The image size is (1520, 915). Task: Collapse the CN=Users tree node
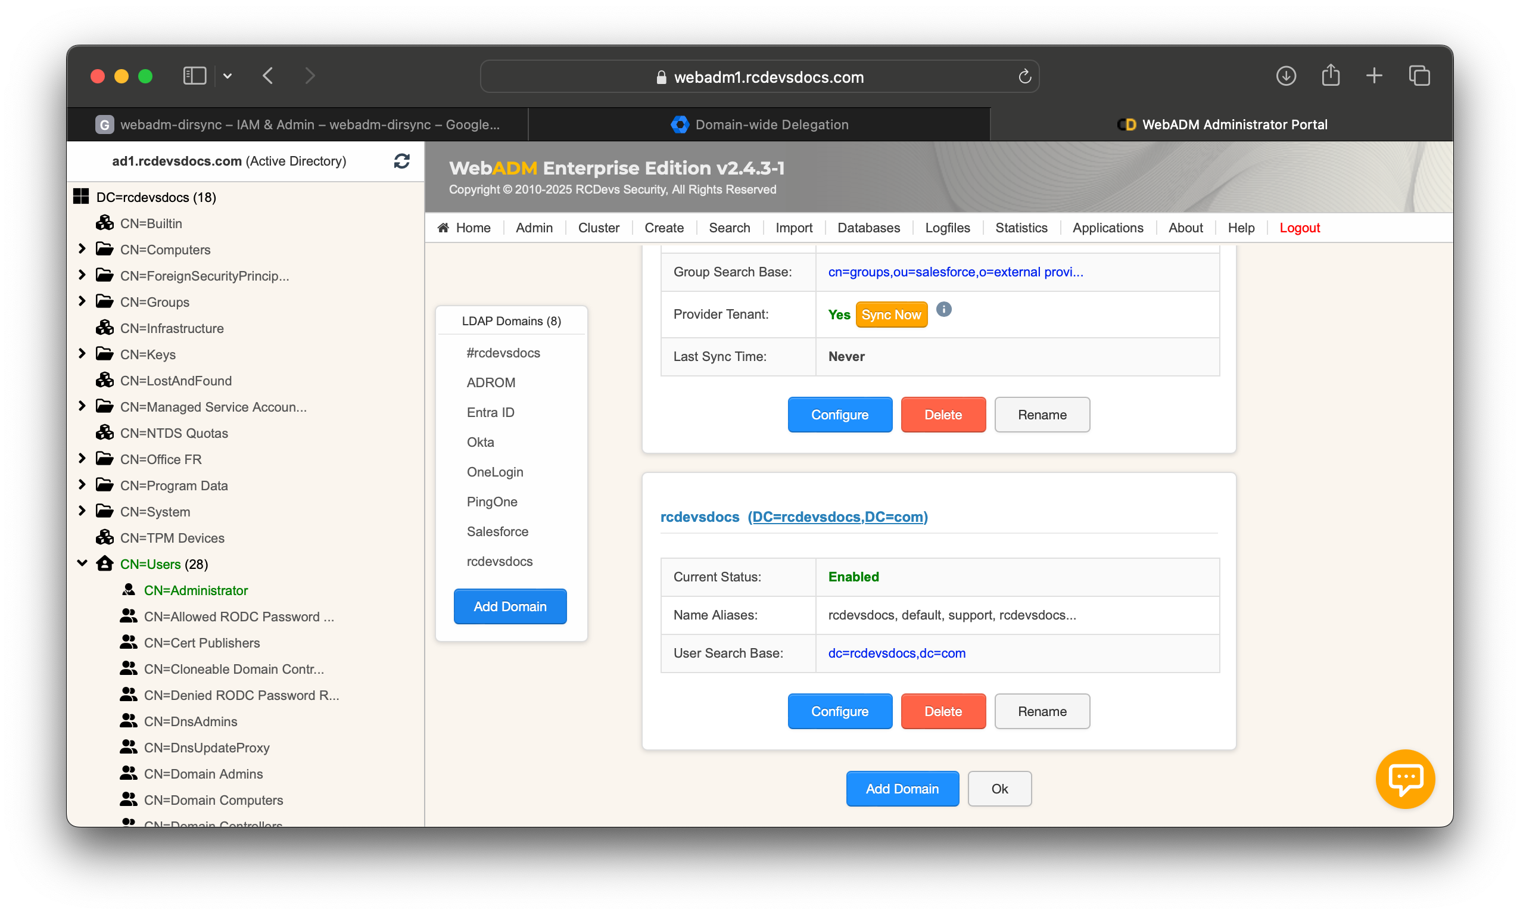(x=82, y=563)
